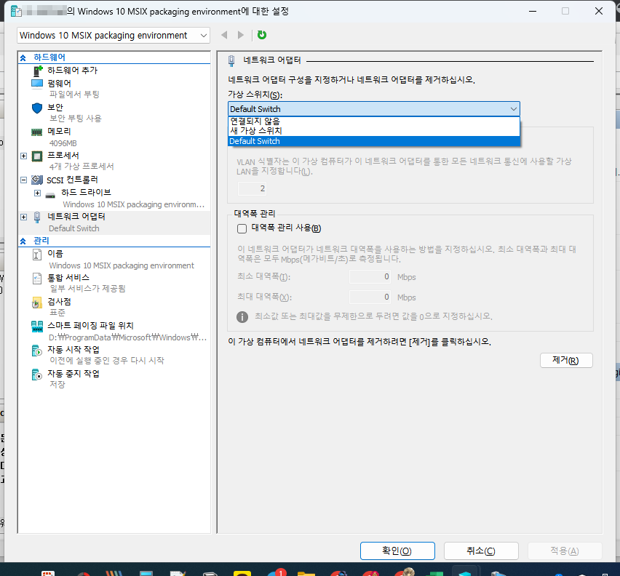This screenshot has width=620, height=576.
Task: Select the 자동 시작 작업 tree item
Action: [x=73, y=350]
